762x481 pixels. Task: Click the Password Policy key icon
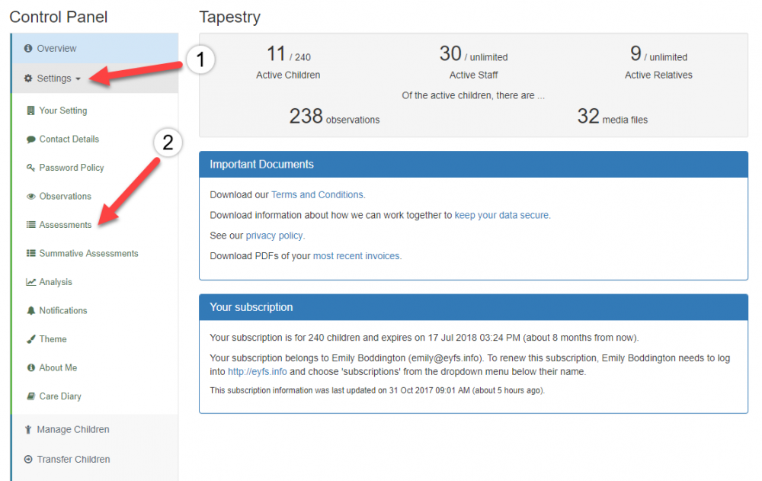tap(31, 168)
